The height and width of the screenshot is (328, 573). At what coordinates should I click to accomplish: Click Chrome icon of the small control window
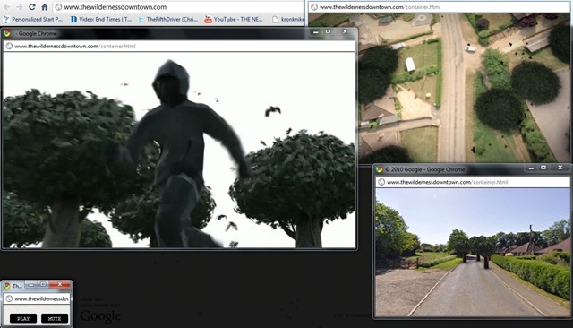click(7, 286)
